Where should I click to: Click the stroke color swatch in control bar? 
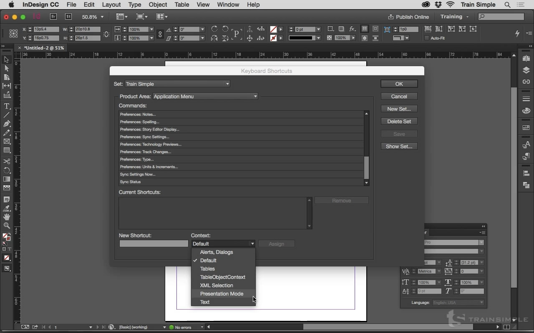tap(273, 38)
